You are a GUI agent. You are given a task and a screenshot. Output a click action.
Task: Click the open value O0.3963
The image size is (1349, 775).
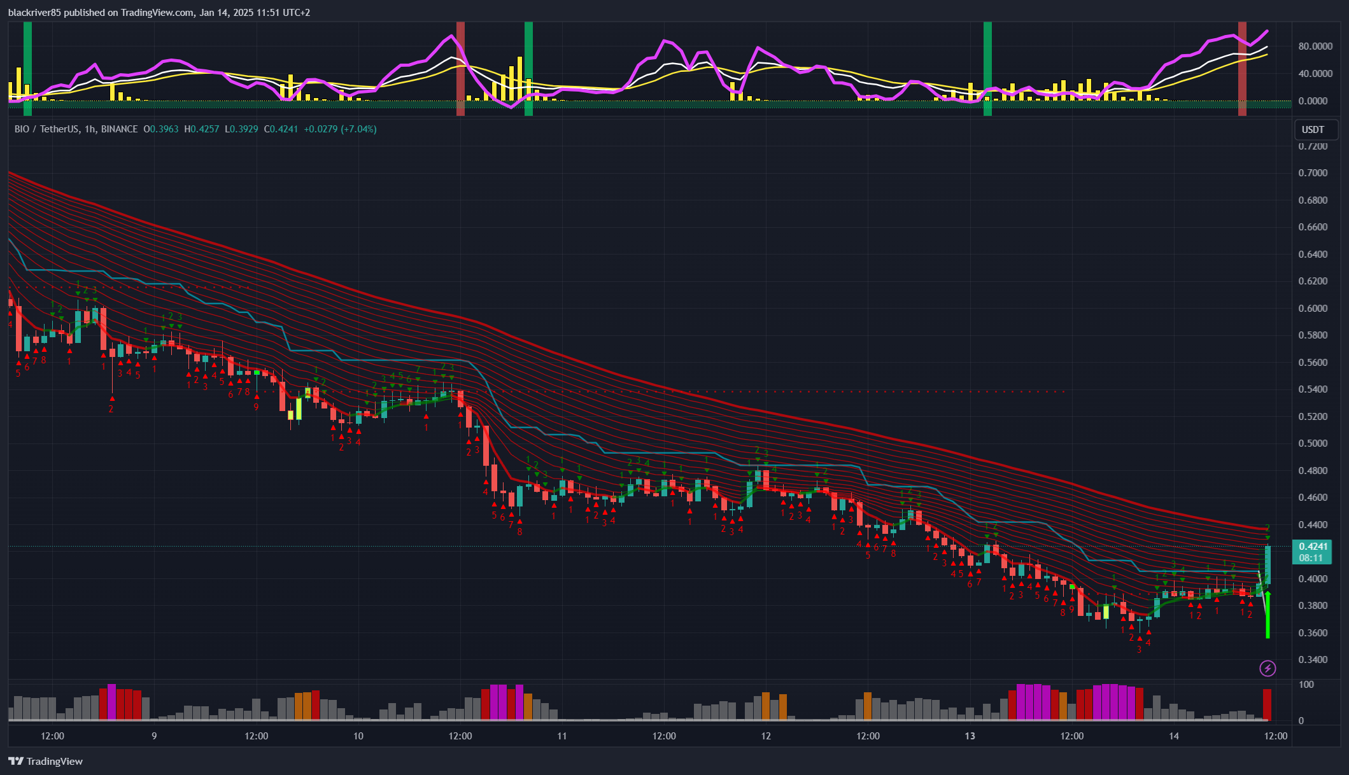pyautogui.click(x=160, y=129)
